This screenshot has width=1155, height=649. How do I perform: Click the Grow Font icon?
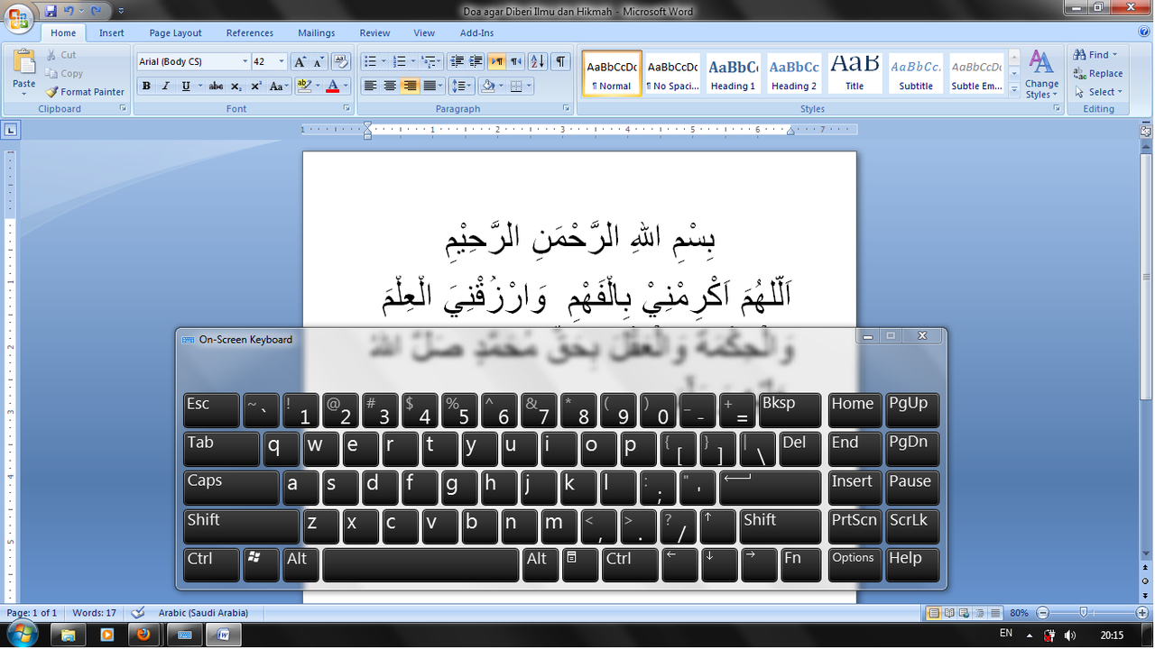[300, 62]
